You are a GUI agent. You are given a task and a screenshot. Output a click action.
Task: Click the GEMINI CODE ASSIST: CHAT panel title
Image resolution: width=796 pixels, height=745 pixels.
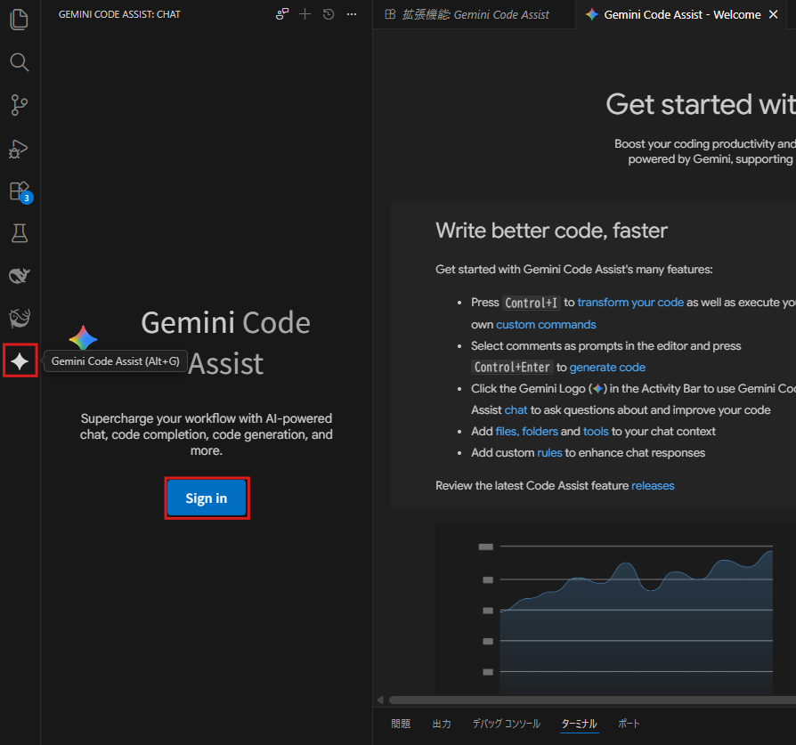click(x=119, y=15)
